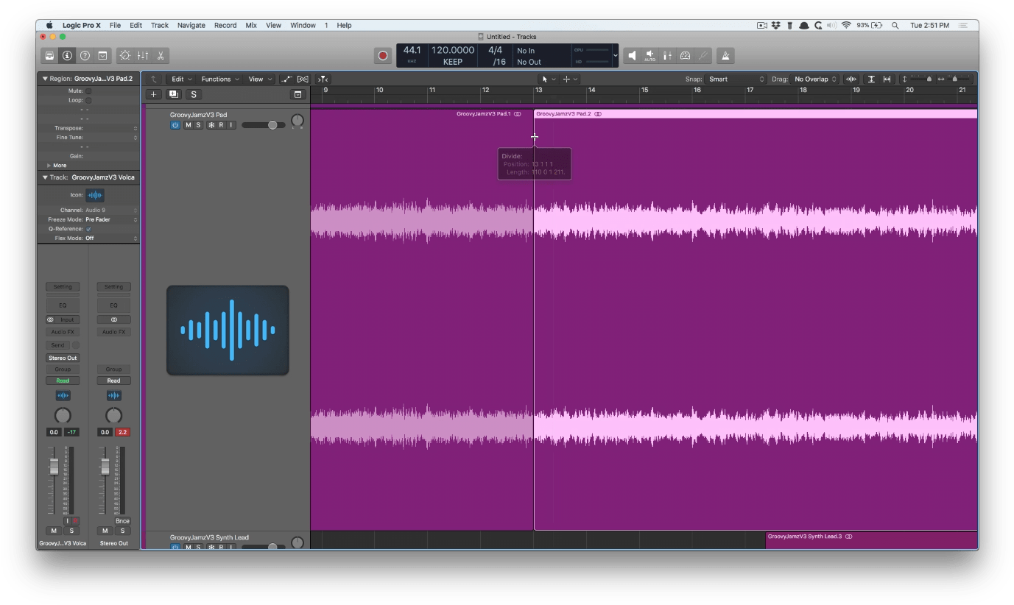Click Audio FX slot on Stereo Out strip
This screenshot has height=605, width=1014.
113,332
